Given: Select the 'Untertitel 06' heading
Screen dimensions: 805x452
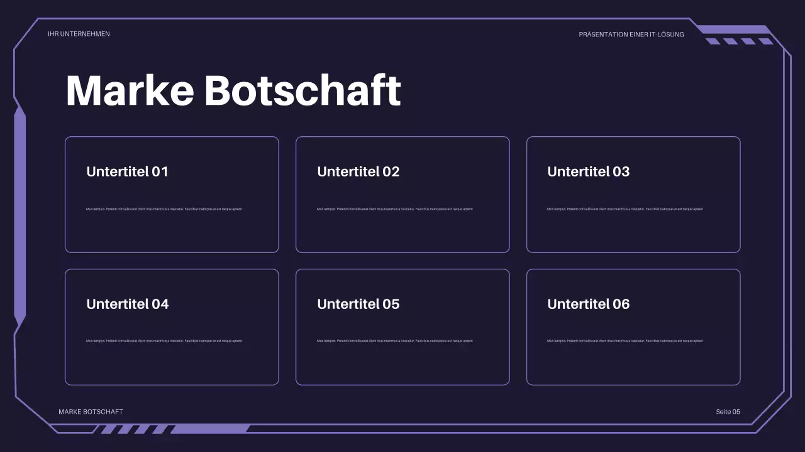Looking at the screenshot, I should [588, 304].
